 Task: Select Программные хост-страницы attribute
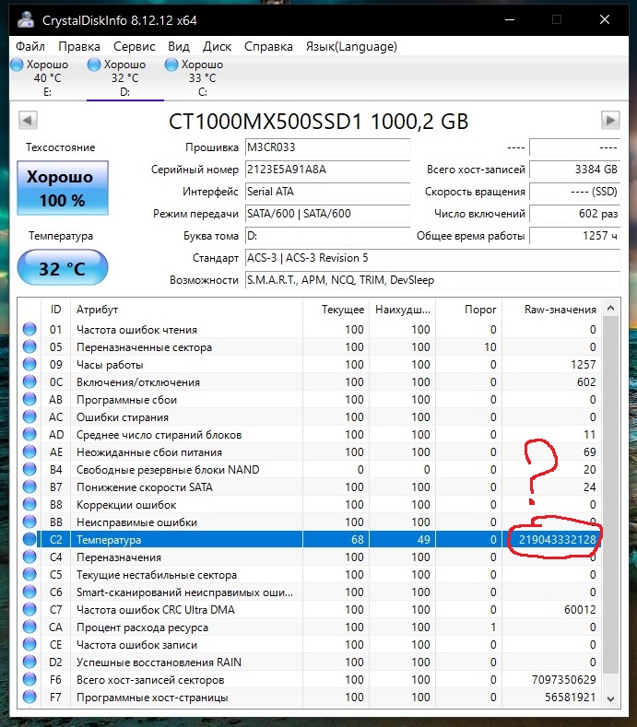click(x=152, y=698)
